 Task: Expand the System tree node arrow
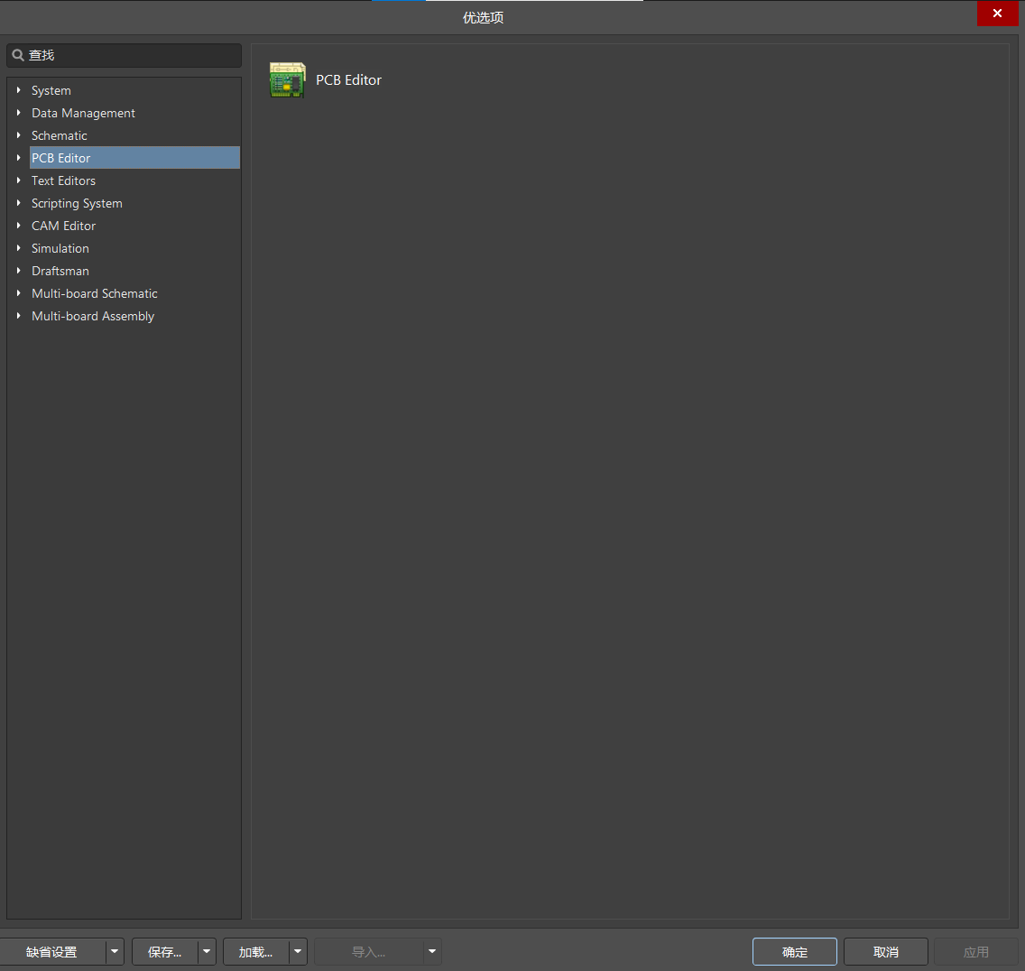[x=18, y=90]
